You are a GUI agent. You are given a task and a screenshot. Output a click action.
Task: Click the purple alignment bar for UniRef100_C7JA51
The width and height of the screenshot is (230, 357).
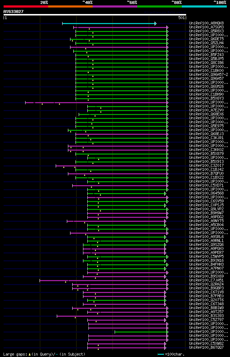point(104,281)
